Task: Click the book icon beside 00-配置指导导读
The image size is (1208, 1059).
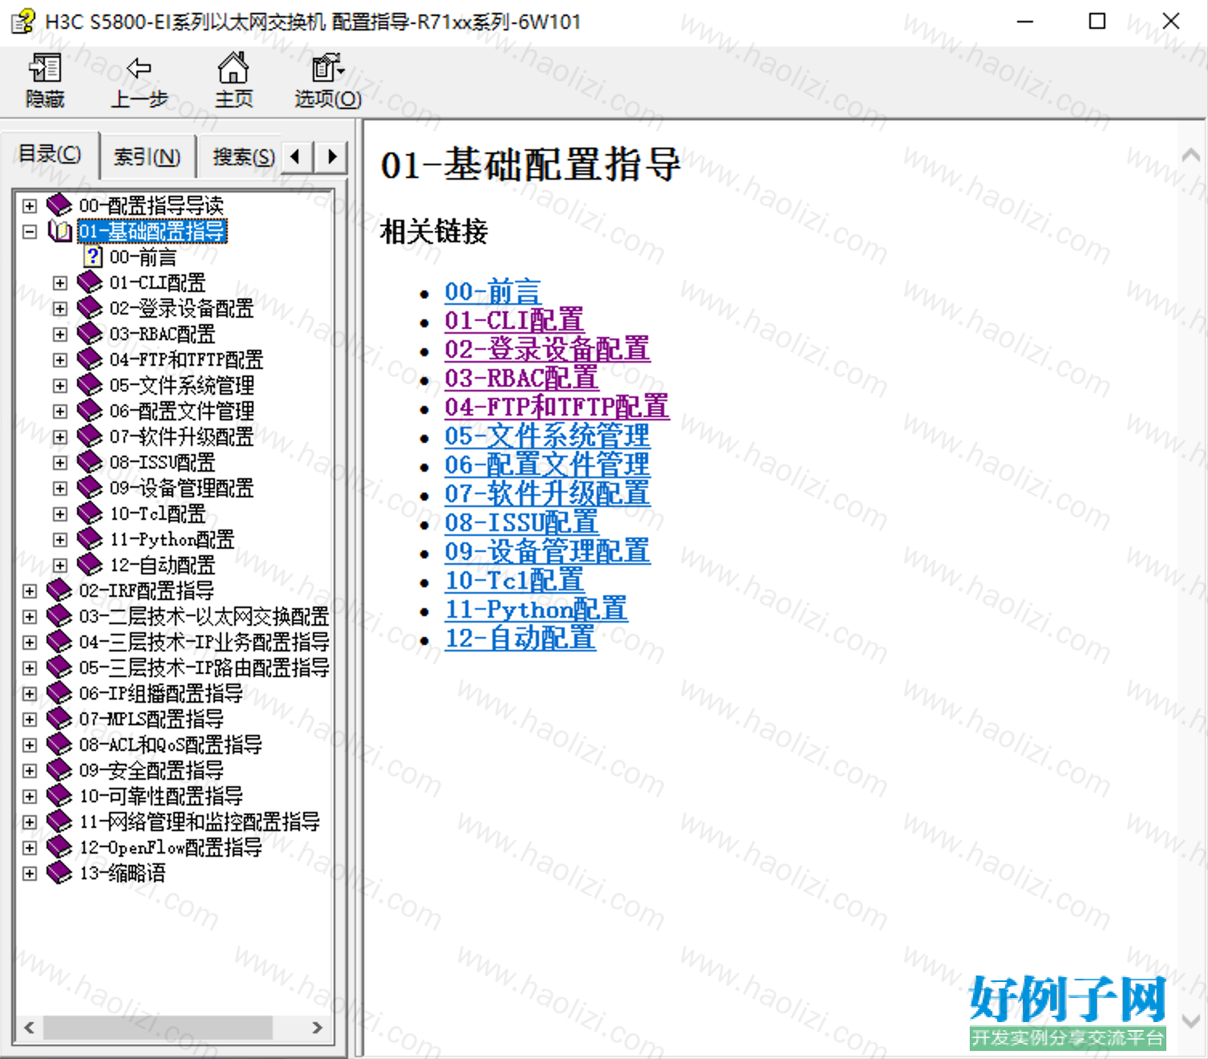Action: point(59,205)
